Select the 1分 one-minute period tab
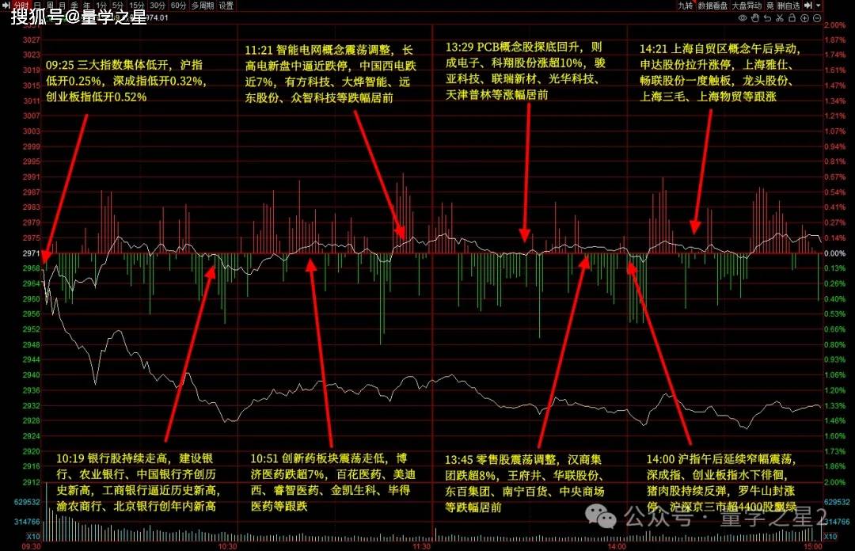This screenshot has width=855, height=551. click(x=102, y=6)
